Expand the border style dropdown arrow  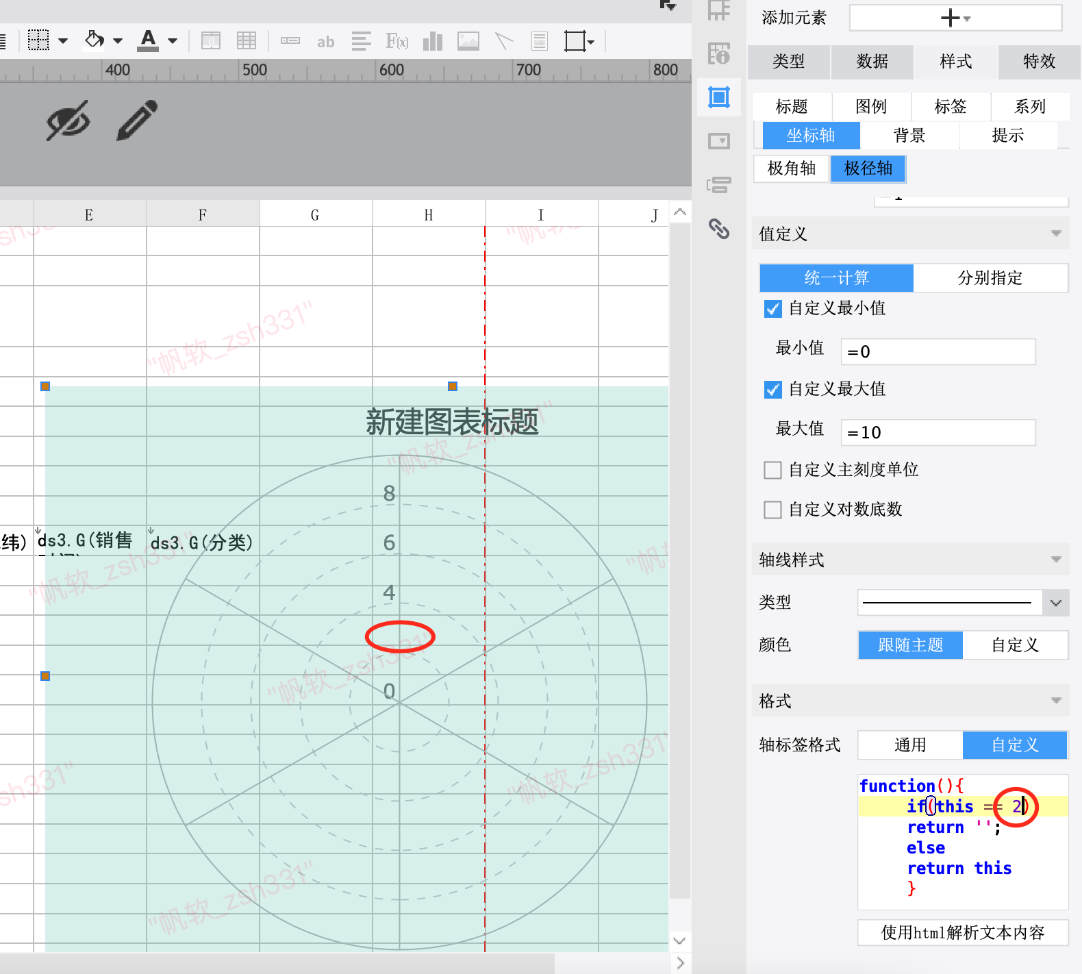pos(63,41)
